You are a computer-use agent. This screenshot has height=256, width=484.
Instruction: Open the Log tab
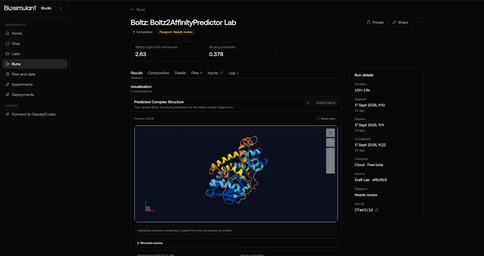[x=234, y=73]
